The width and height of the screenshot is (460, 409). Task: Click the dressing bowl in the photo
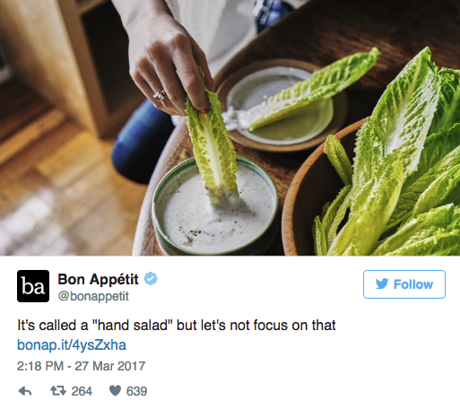[215, 209]
